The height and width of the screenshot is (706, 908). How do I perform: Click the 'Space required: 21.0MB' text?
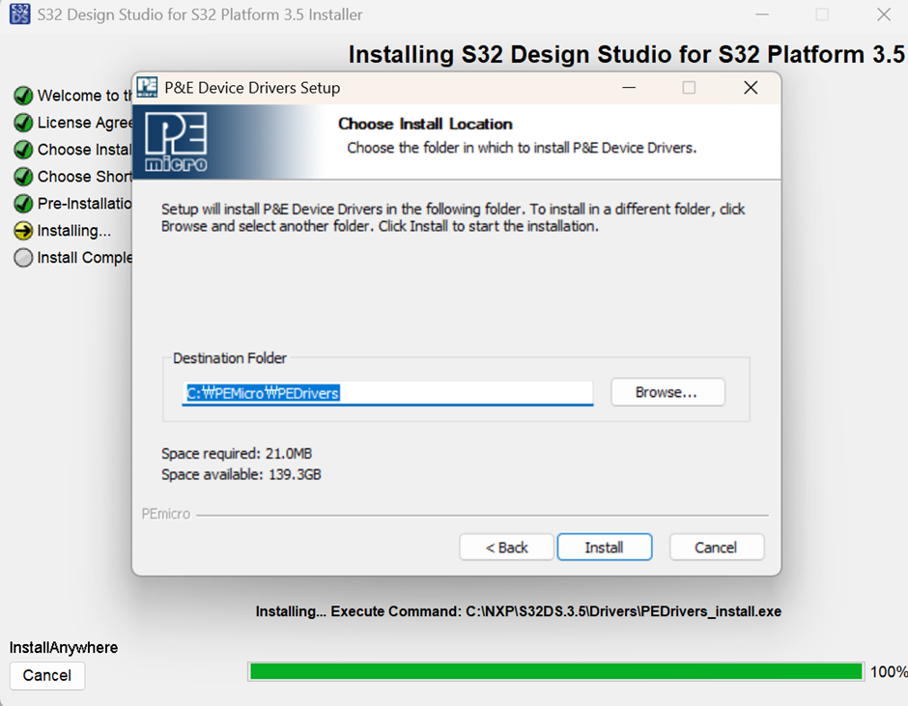tap(237, 454)
